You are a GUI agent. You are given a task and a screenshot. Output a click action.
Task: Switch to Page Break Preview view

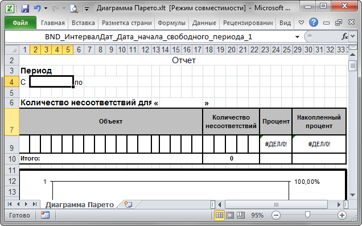coord(241,215)
